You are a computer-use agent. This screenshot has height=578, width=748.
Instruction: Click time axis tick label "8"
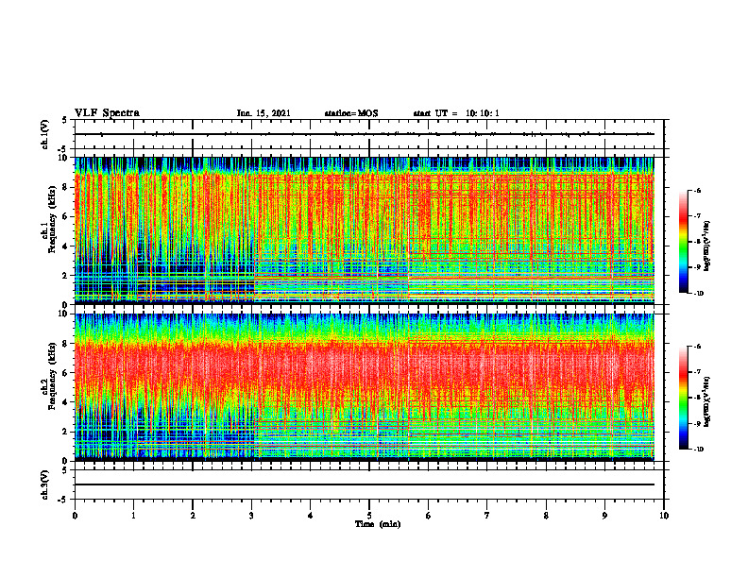pyautogui.click(x=546, y=516)
